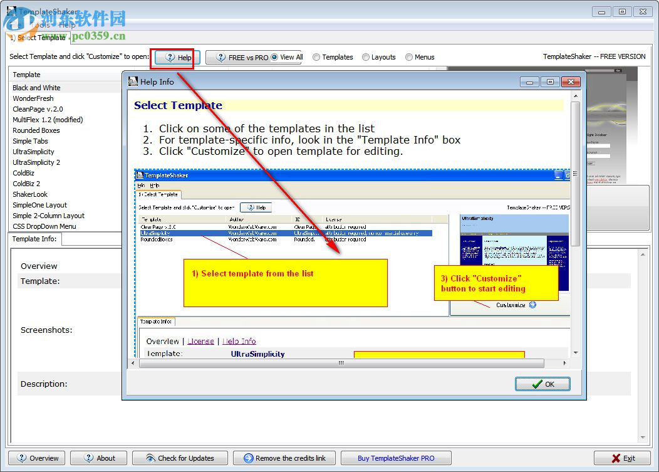Select ShakerLook template

(x=30, y=194)
